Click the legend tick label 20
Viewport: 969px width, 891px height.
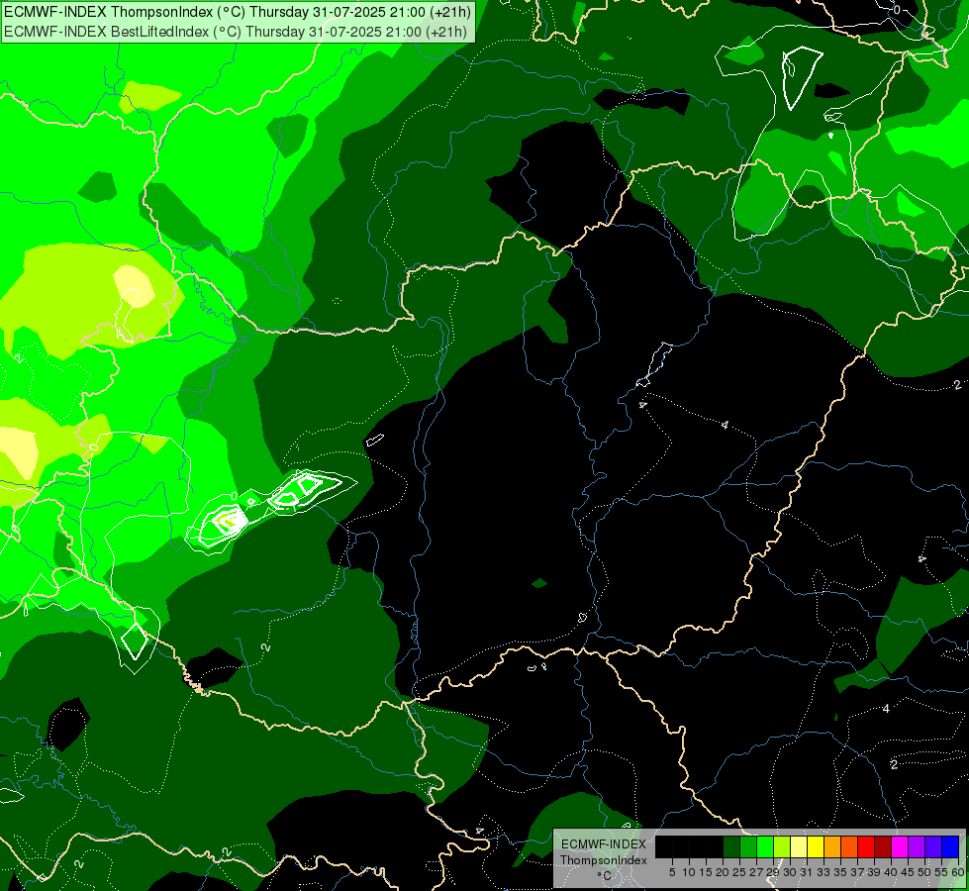(x=723, y=872)
